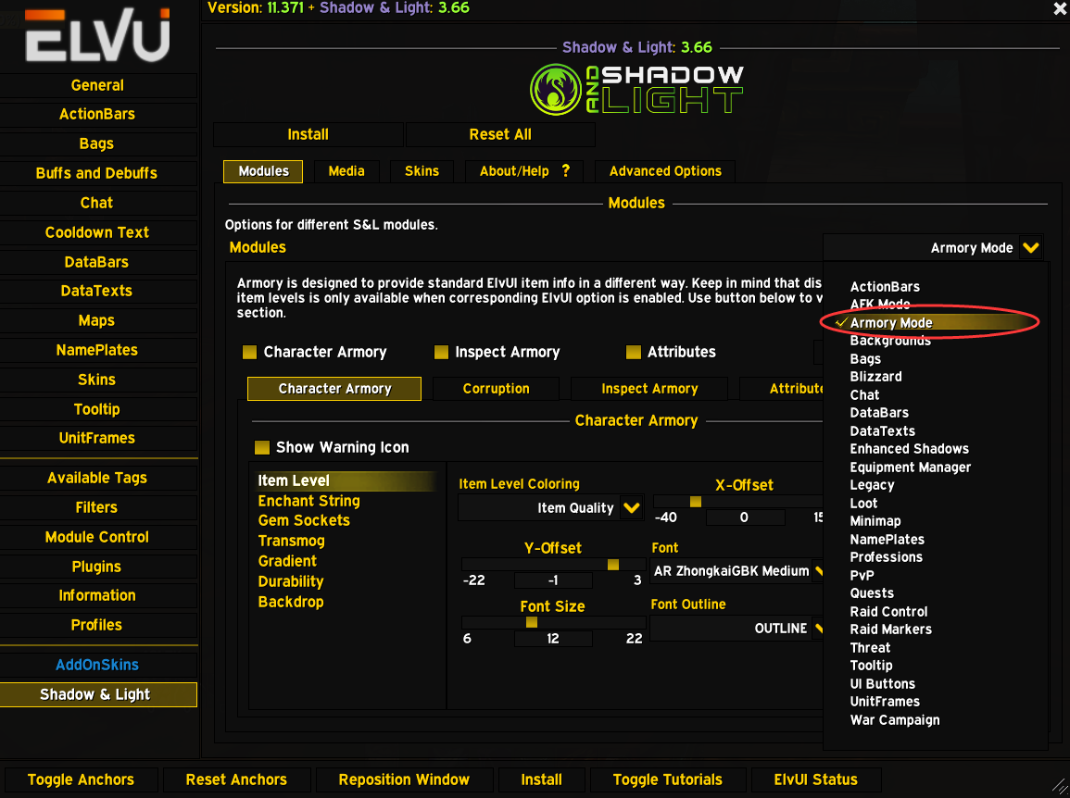
Task: Enable the Inspect Armory checkbox
Action: pos(441,352)
